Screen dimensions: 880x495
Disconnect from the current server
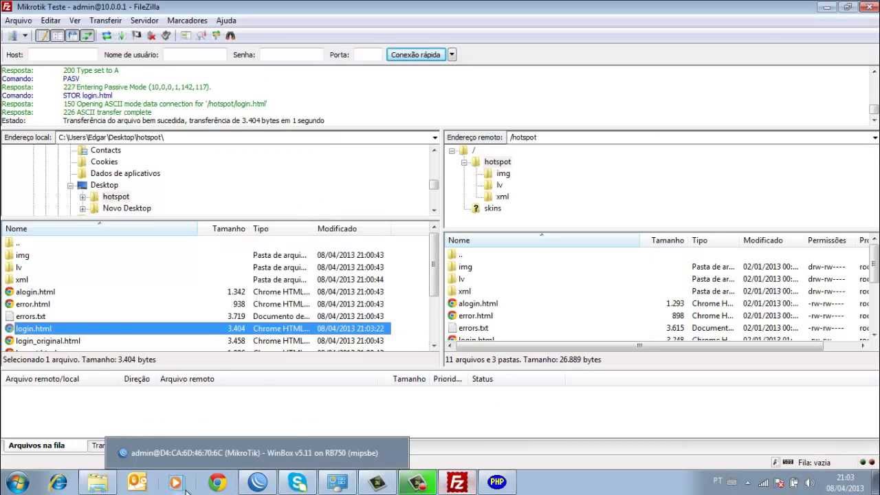(x=151, y=36)
